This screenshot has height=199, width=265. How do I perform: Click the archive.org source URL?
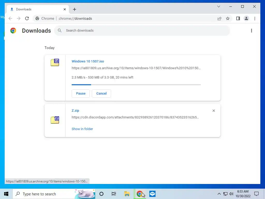136,68
